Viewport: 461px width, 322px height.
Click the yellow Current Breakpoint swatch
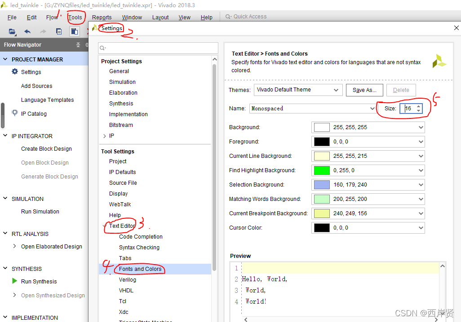pos(322,213)
